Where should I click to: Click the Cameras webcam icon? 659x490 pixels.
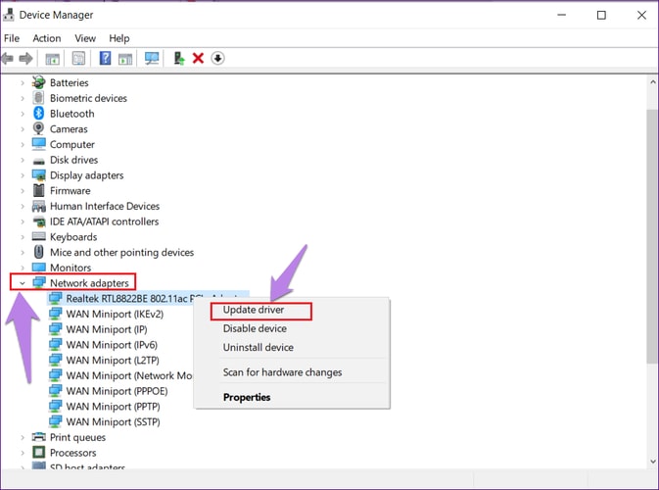[x=38, y=128]
